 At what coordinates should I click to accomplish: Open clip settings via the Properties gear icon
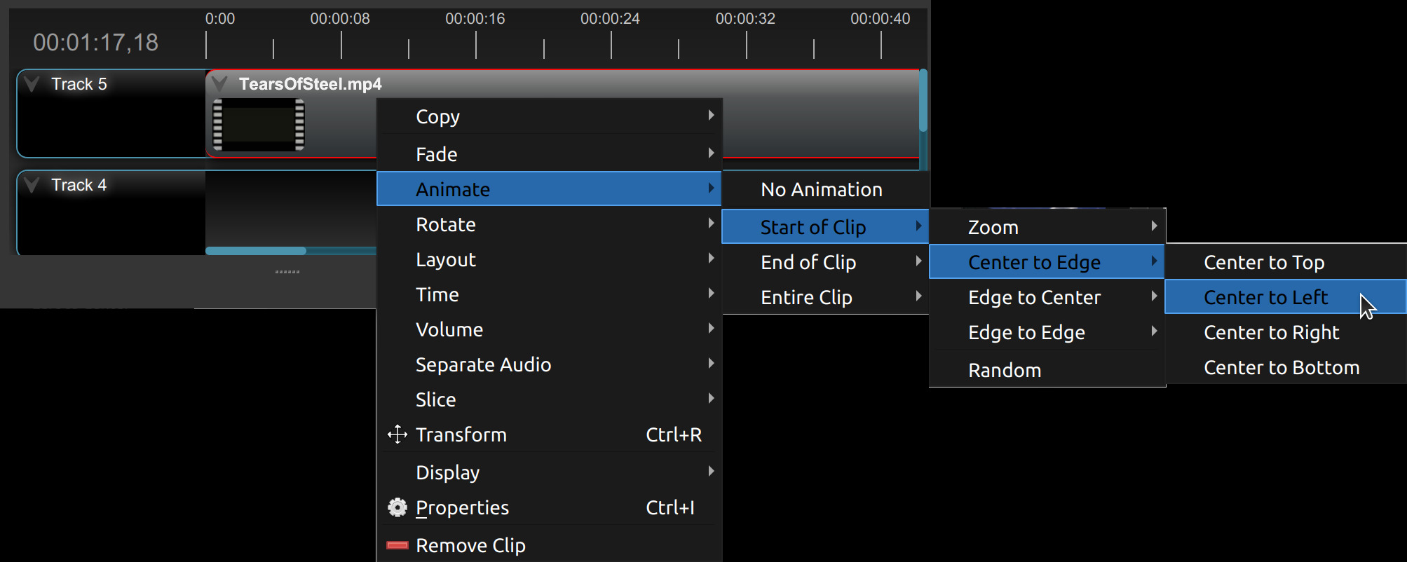click(x=397, y=507)
